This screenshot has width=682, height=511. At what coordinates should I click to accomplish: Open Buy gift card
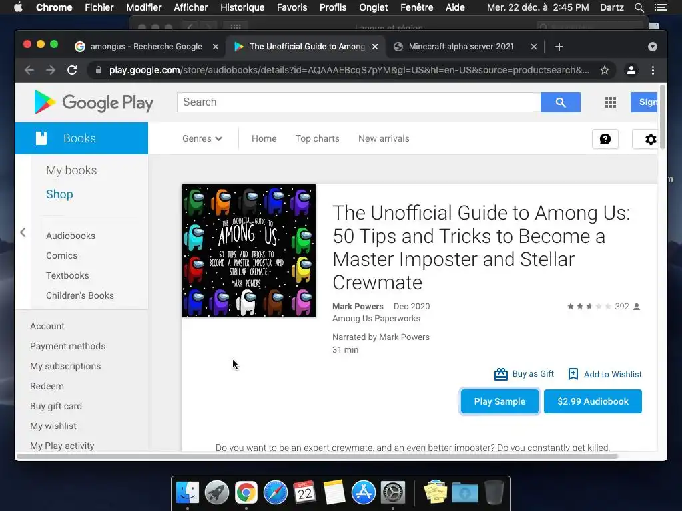(56, 407)
